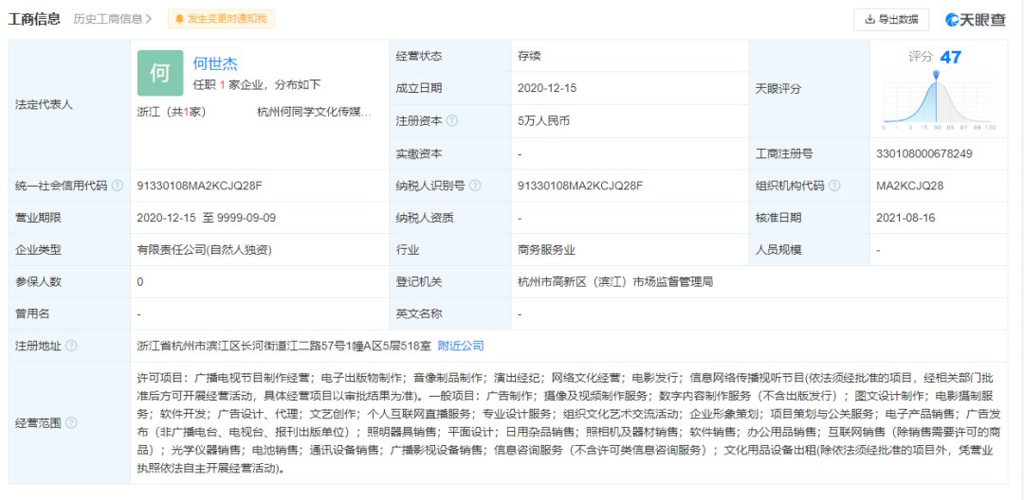Click 登记机关 value 杭州市高新区市场监督管理局

615,281
